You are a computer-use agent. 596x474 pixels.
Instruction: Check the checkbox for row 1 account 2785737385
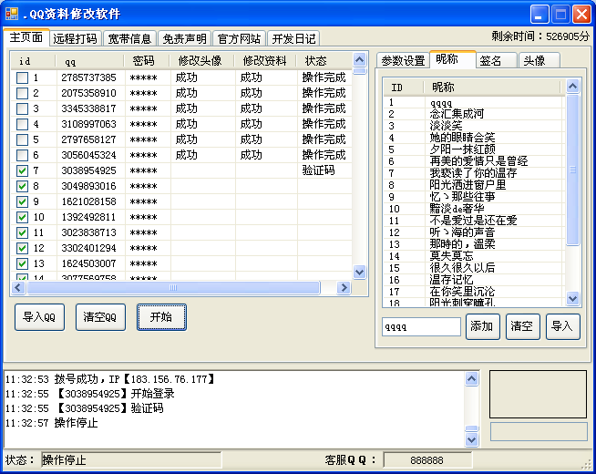[x=22, y=78]
